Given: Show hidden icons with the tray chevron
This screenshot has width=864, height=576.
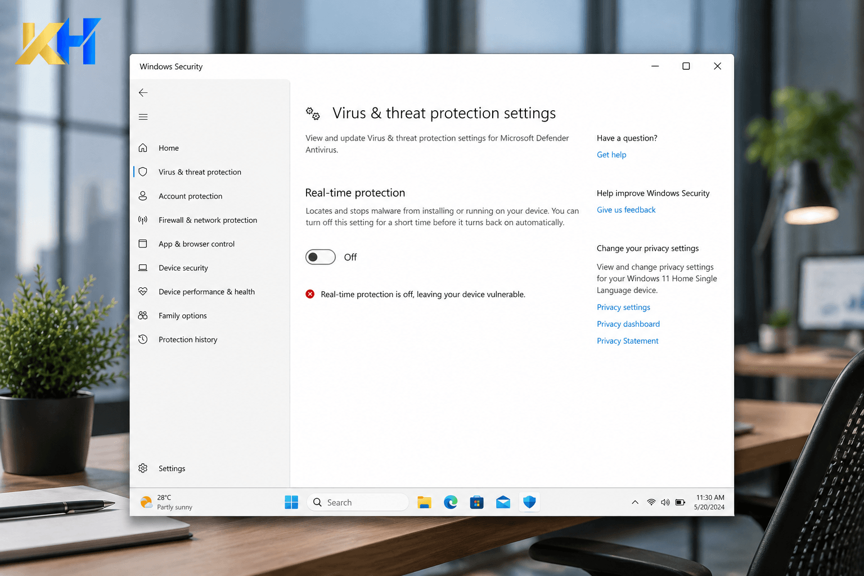Looking at the screenshot, I should click(x=635, y=502).
